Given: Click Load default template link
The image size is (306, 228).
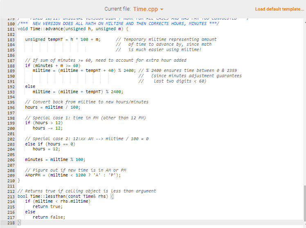Looking at the screenshot, I should point(279,9).
